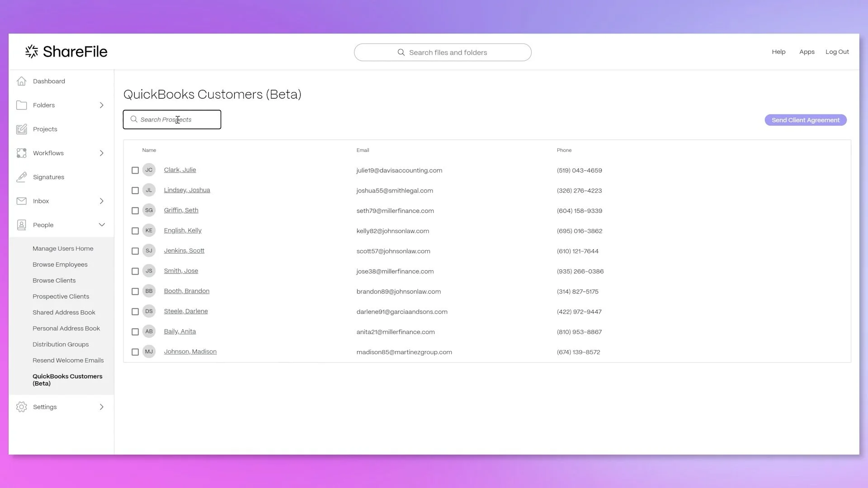Open Manage Users Home
Screen dimensions: 868x488
tap(63, 249)
